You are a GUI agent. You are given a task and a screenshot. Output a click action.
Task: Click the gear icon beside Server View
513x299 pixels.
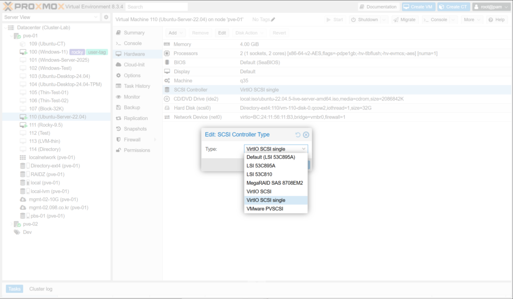(106, 17)
